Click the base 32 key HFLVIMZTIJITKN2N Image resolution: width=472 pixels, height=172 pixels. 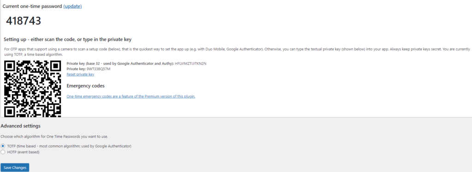(x=190, y=63)
